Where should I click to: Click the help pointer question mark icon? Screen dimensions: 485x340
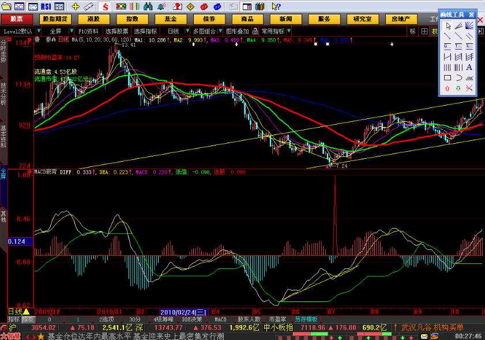(x=276, y=6)
